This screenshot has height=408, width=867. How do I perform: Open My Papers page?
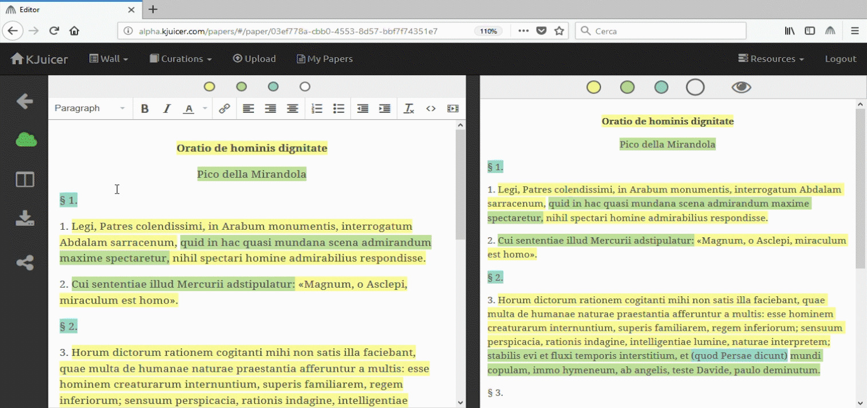[325, 58]
